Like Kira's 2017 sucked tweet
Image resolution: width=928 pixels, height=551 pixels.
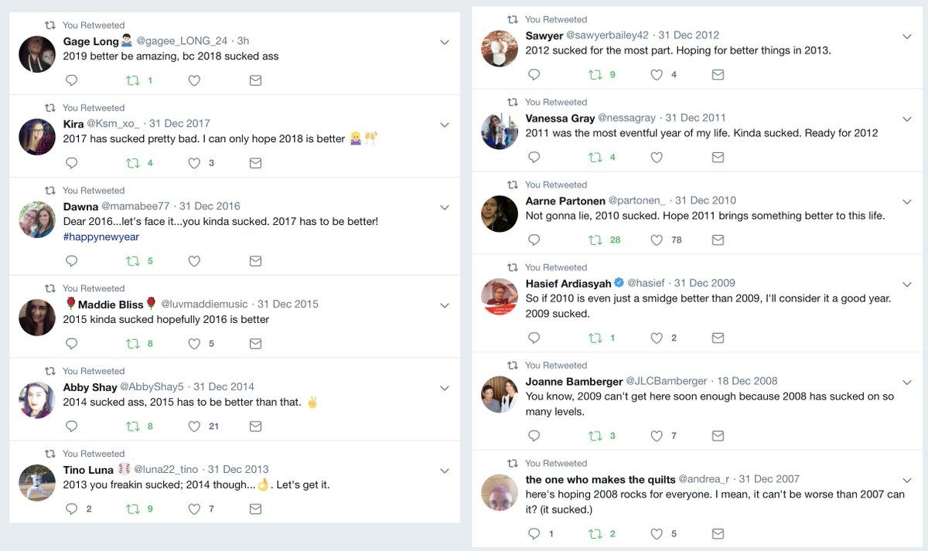coord(194,163)
